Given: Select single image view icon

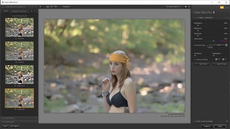Looking at the screenshot, I should click(x=47, y=7).
